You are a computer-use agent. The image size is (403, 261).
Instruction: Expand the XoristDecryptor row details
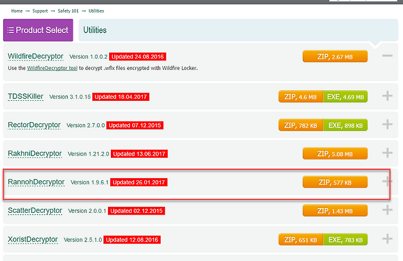(387, 239)
